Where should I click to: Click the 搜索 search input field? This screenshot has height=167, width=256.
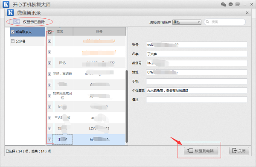point(225,22)
